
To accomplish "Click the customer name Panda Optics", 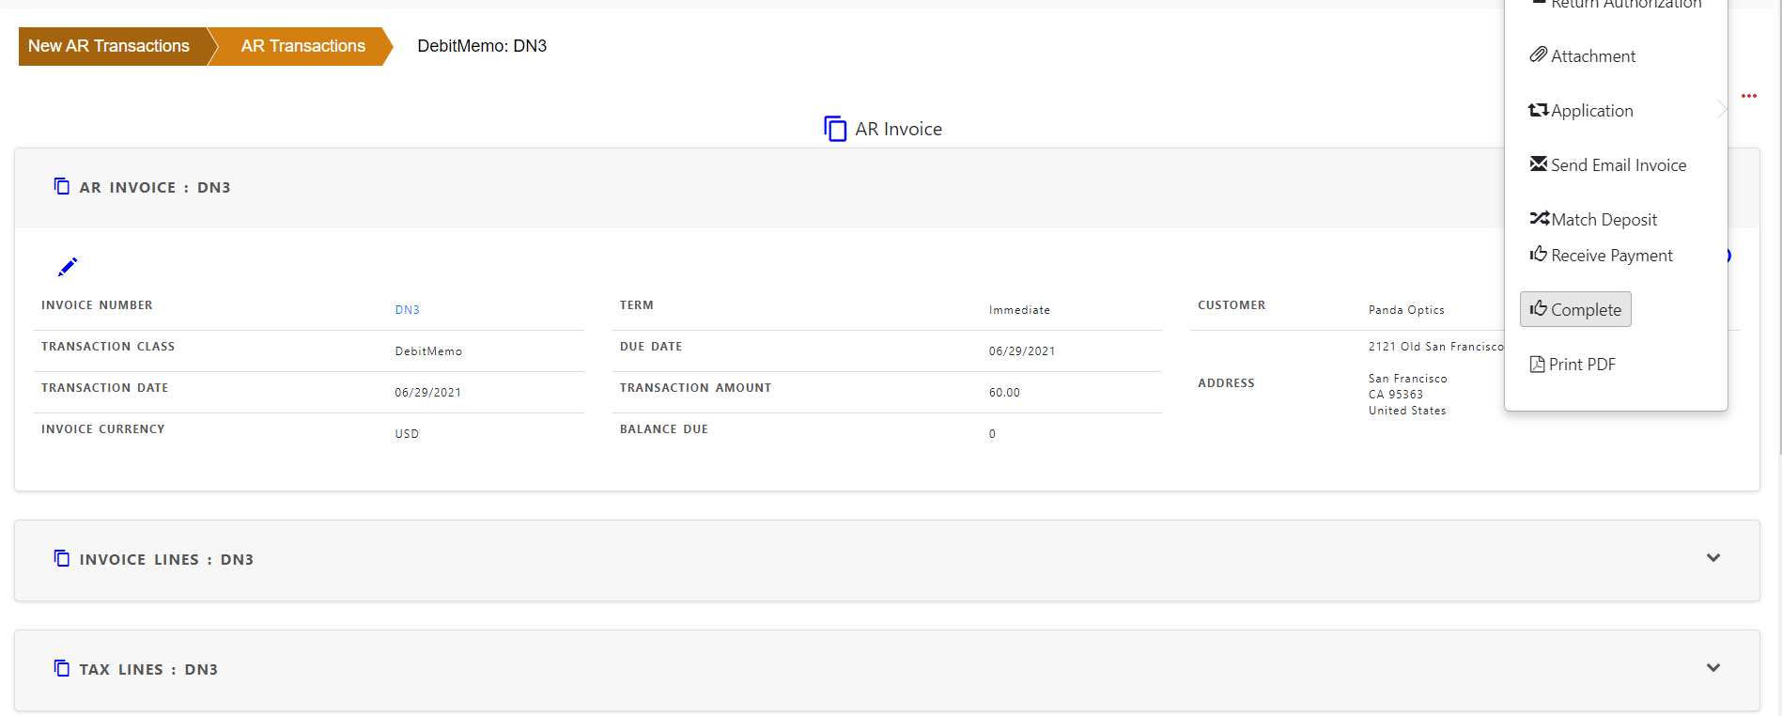I will (1406, 310).
